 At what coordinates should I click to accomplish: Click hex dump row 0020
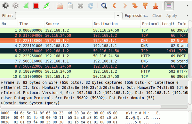pyautogui.click(x=81, y=122)
